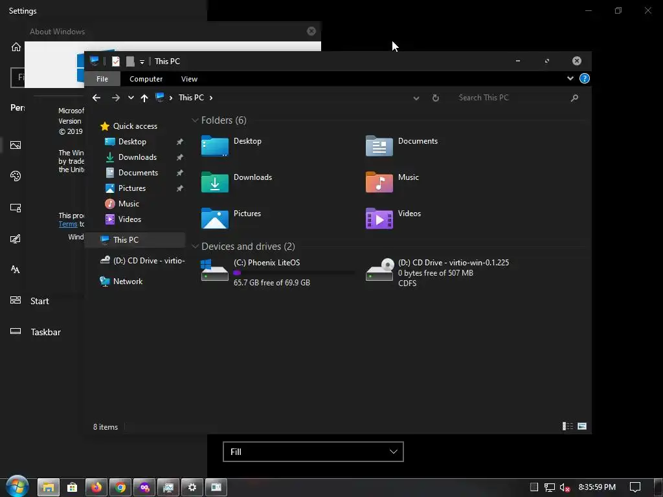
Task: Go to Settings Home icon
Action: pyautogui.click(x=16, y=47)
